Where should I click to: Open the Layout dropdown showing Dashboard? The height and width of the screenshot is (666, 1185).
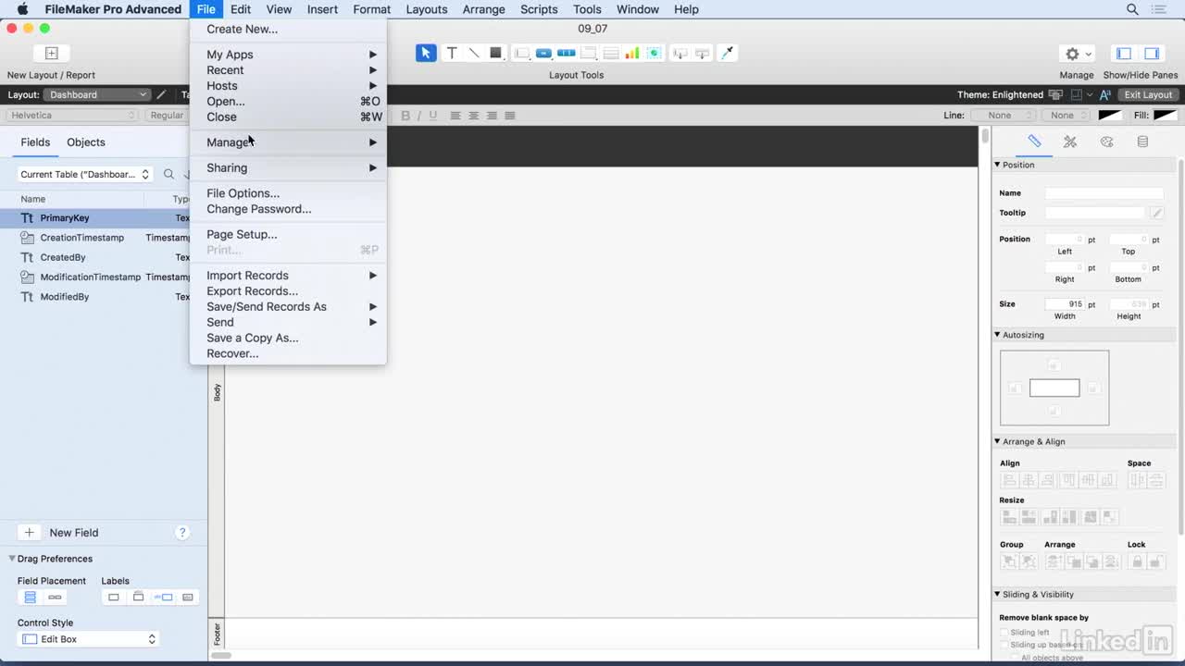tap(97, 94)
